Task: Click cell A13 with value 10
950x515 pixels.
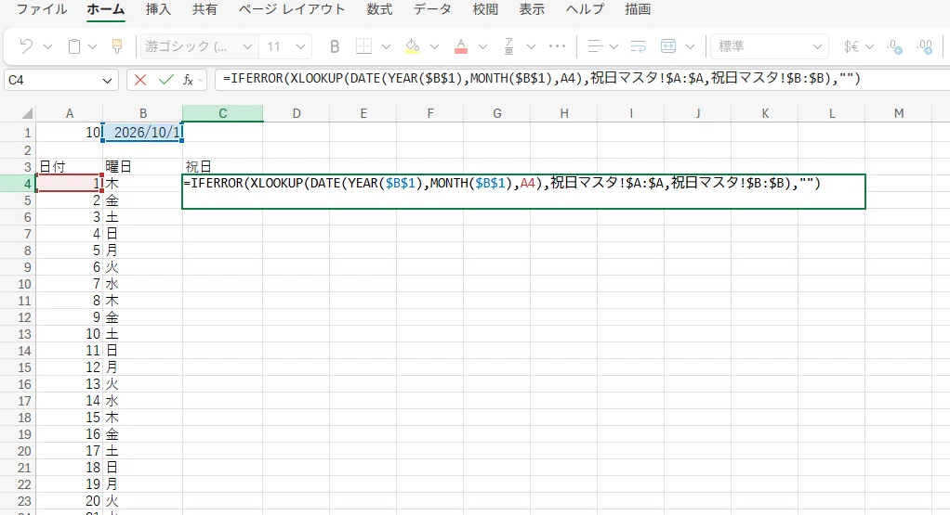Action: (70, 334)
